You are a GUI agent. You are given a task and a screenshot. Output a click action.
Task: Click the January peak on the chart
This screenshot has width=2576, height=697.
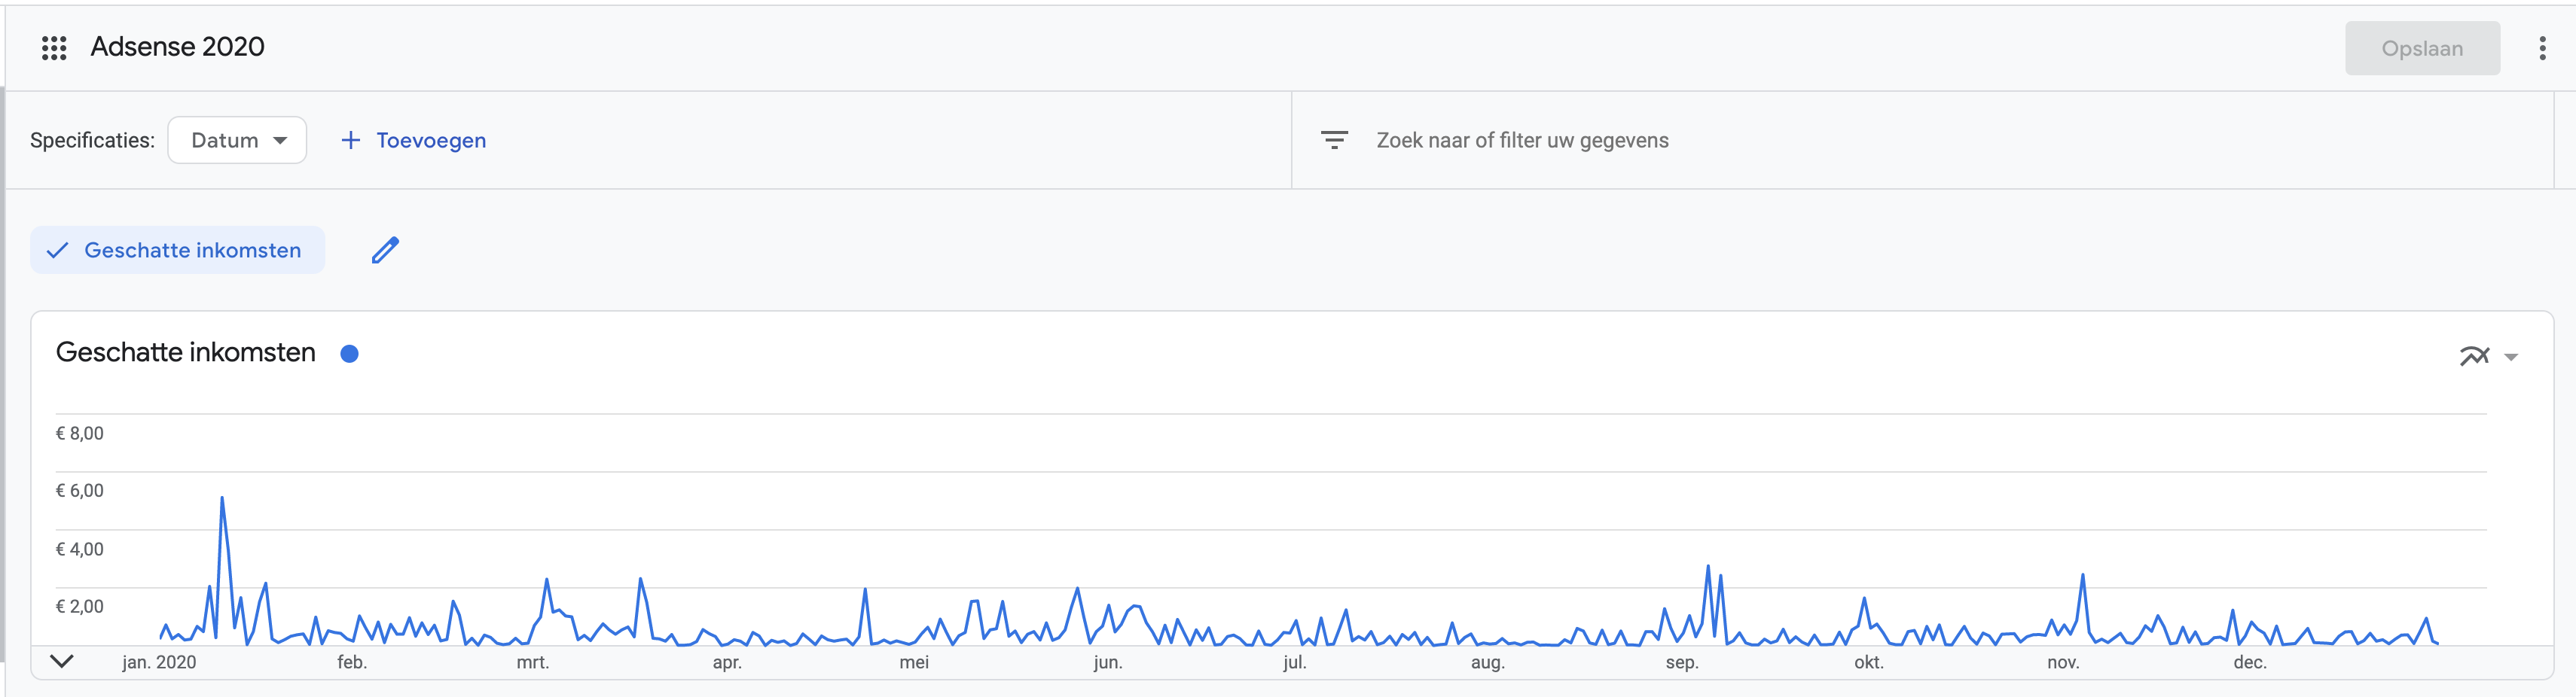(222, 498)
